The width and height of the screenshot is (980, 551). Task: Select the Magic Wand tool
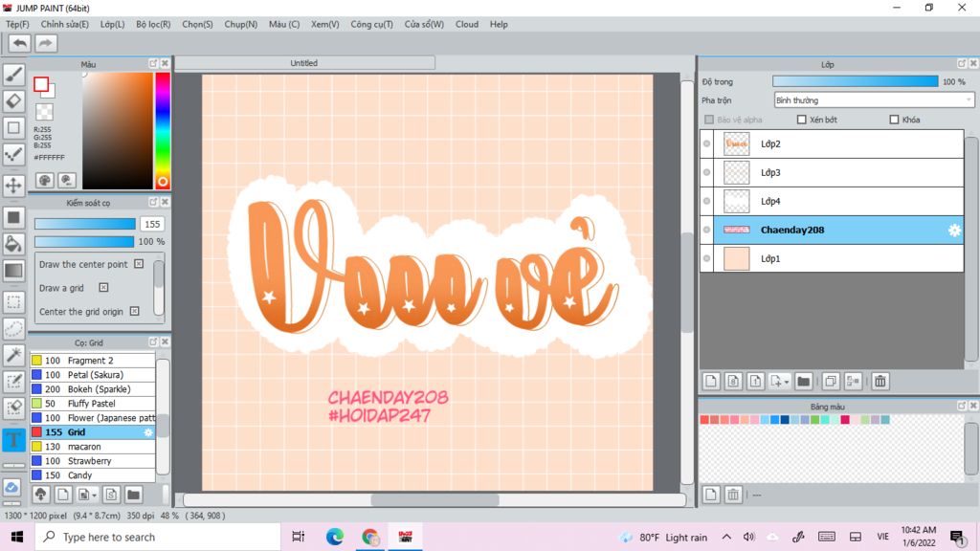click(13, 355)
